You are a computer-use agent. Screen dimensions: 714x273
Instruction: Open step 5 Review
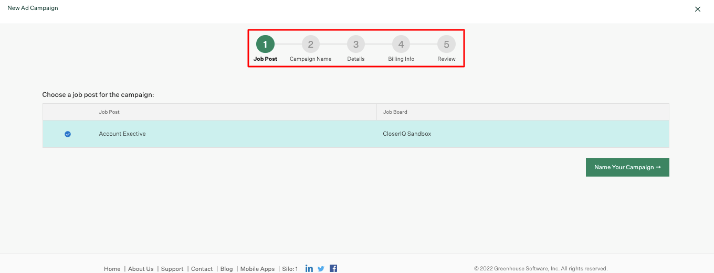[446, 45]
